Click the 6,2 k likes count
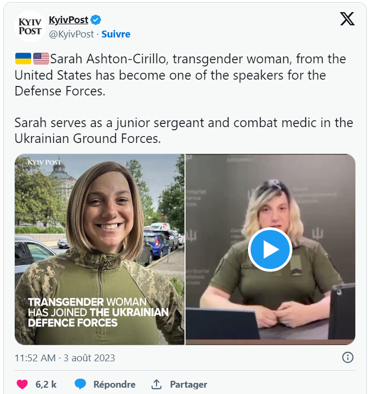Image resolution: width=369 pixels, height=394 pixels. coord(46,384)
